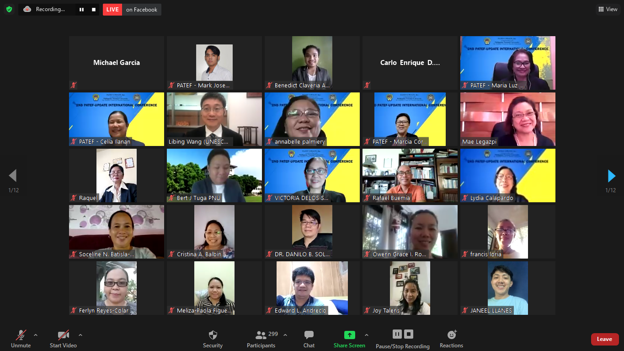This screenshot has width=624, height=351.
Task: Expand share options arrow next to Share Screen
Action: (366, 335)
